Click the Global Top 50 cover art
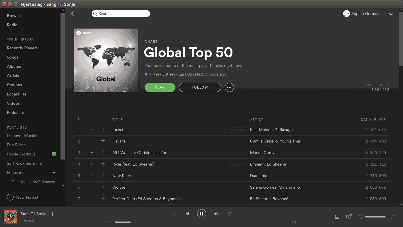 click(106, 60)
